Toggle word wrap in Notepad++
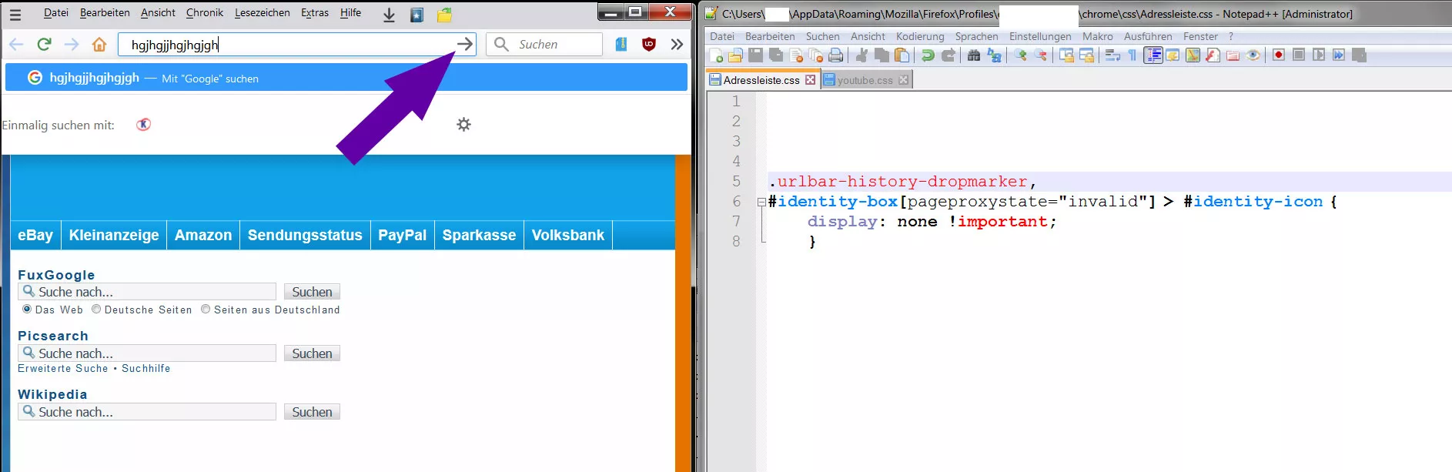 pyautogui.click(x=1112, y=55)
